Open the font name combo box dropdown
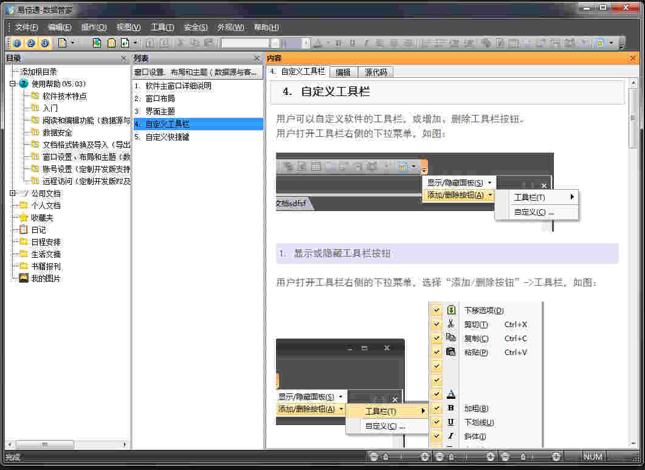The image size is (645, 470). (275, 43)
